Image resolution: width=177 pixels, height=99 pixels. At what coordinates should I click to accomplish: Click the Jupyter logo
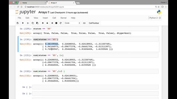point(25,12)
